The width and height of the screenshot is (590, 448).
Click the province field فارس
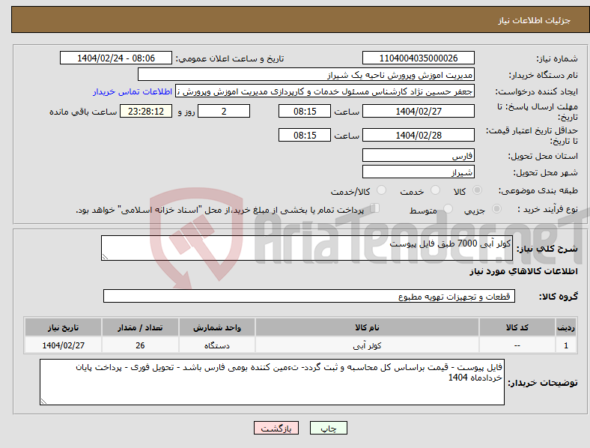(x=418, y=155)
